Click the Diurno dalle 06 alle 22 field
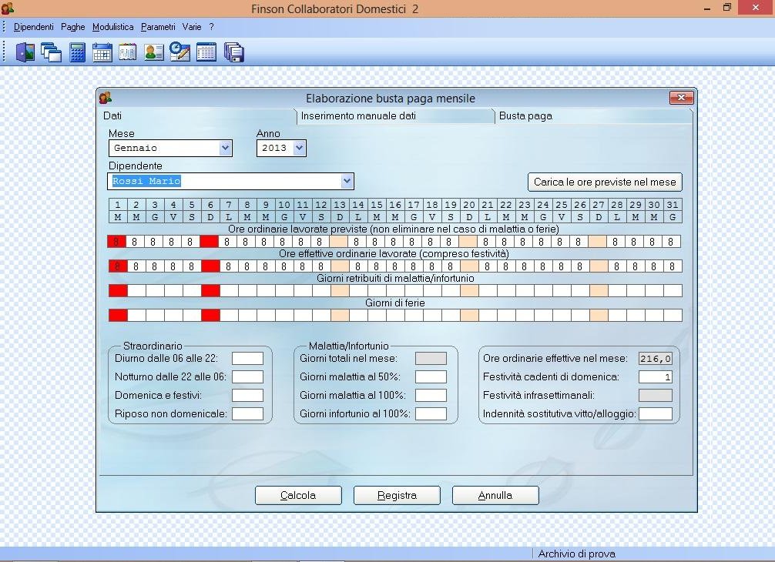Viewport: 775px width, 562px height. point(247,359)
